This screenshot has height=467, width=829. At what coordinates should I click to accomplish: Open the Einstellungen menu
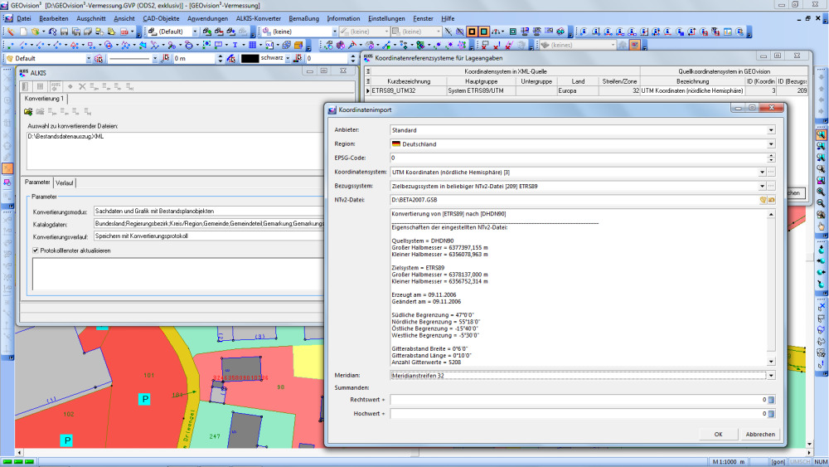point(386,18)
